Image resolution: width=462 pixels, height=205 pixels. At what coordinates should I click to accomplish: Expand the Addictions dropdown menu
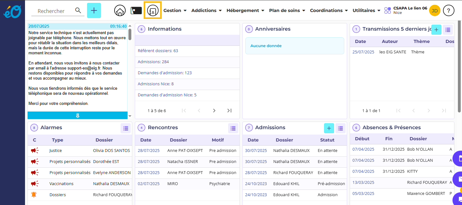pyautogui.click(x=206, y=10)
